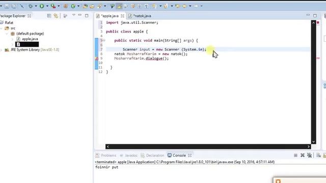Open the Search dropdown arrow
Viewport: 326px width, 183px height.
pos(105,6)
